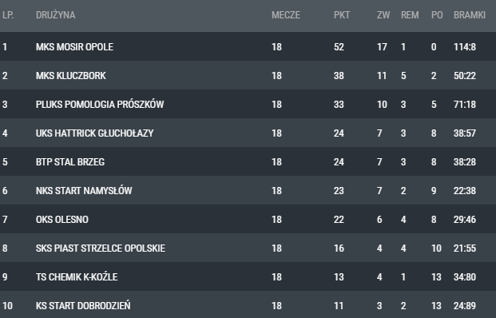This screenshot has height=318, width=496.
Task: Open KS Start Dobrodzień team
Action: coord(83,306)
